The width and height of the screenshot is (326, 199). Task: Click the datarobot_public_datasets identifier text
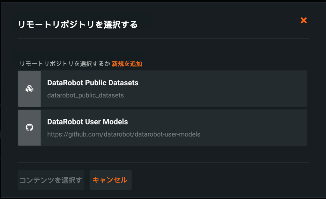tap(85, 95)
